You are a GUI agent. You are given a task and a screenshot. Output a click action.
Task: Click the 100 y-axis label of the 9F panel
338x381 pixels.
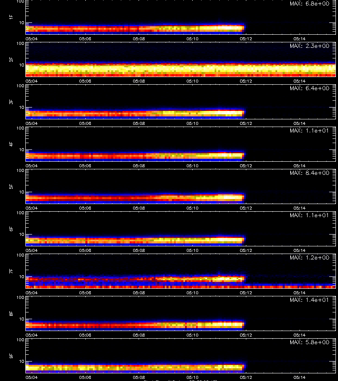pyautogui.click(x=20, y=340)
